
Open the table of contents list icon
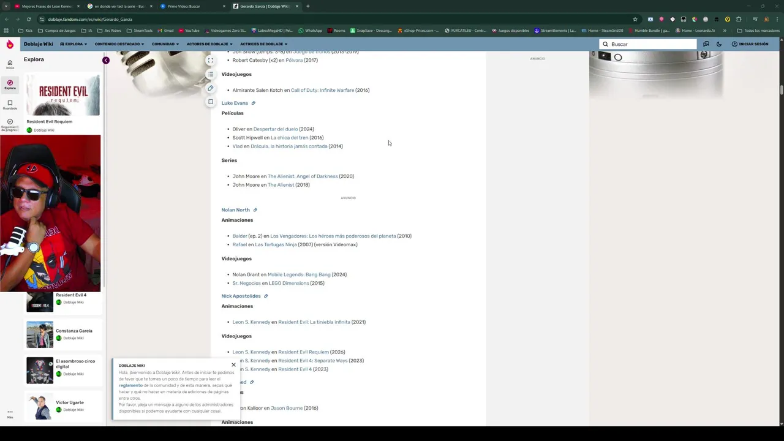210,74
